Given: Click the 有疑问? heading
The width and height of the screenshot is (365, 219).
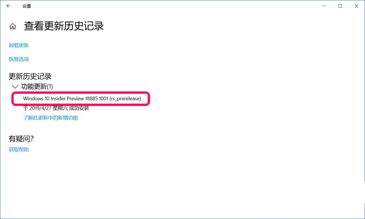Looking at the screenshot, I should pos(21,139).
